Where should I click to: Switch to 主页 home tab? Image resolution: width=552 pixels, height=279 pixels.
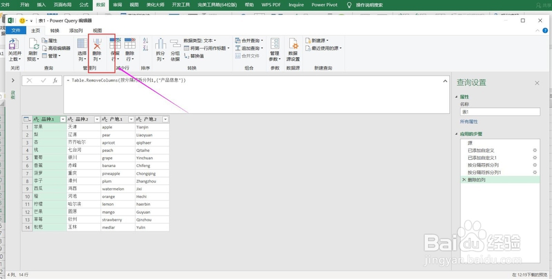[x=35, y=31]
